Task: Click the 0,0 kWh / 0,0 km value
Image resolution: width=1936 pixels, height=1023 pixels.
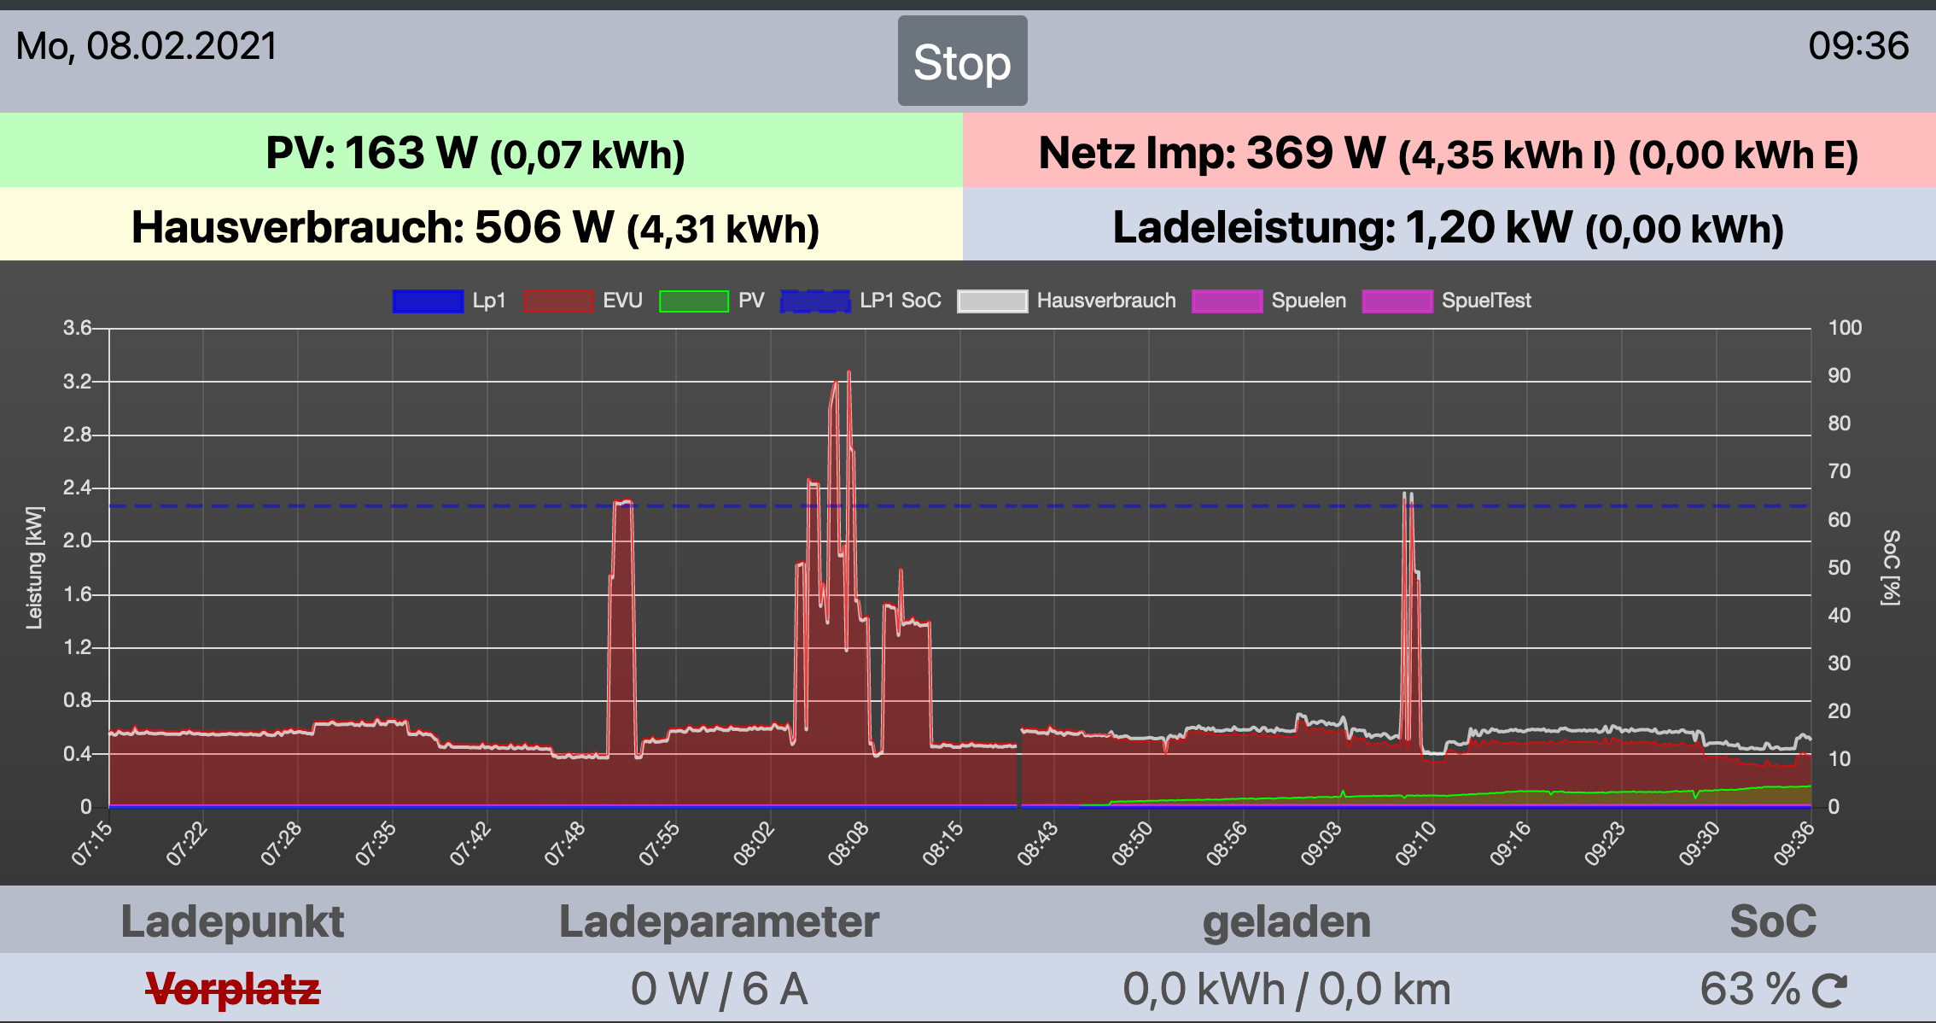Action: click(1286, 990)
